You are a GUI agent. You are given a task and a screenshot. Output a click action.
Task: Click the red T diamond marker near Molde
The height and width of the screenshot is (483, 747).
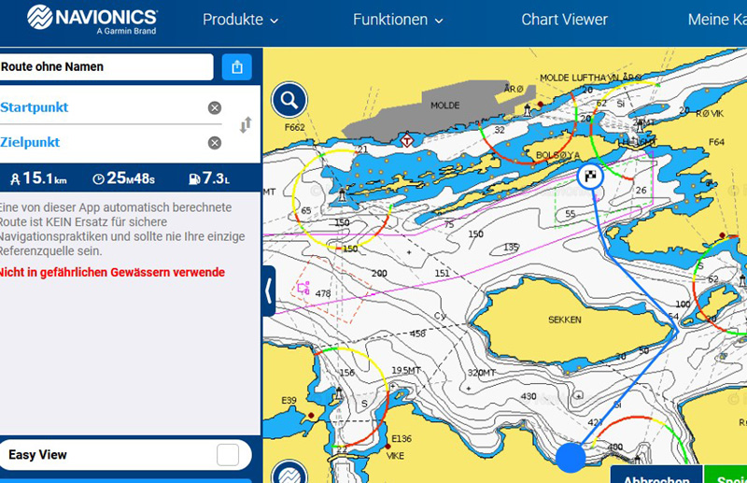point(406,140)
